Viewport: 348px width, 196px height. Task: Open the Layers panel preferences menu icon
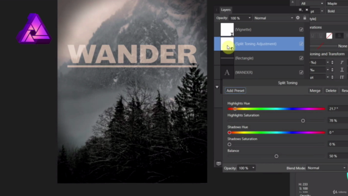(300, 10)
